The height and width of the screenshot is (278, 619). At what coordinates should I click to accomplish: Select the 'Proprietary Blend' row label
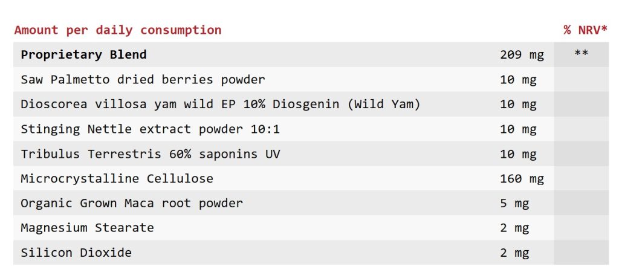click(83, 54)
